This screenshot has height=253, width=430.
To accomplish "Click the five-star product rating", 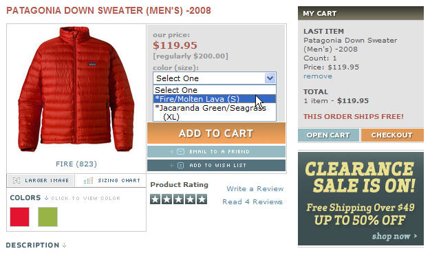I will tap(178, 199).
